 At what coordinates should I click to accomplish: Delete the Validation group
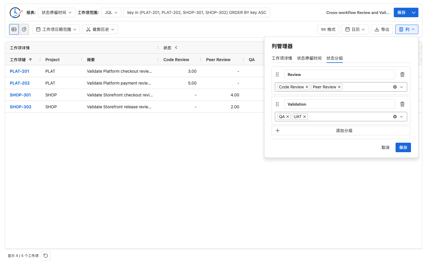pos(402,104)
